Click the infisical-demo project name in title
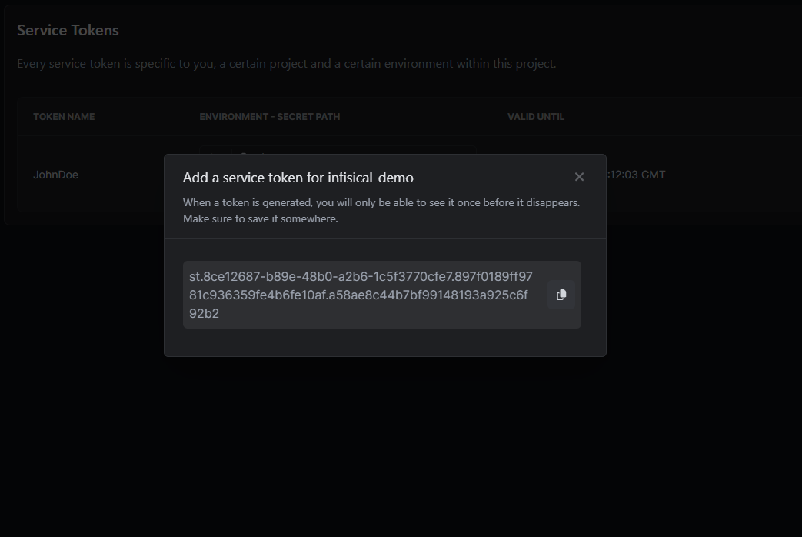This screenshot has width=802, height=537. point(371,178)
